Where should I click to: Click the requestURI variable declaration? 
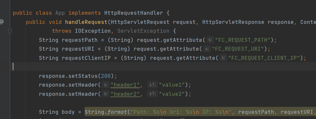pos(78,49)
